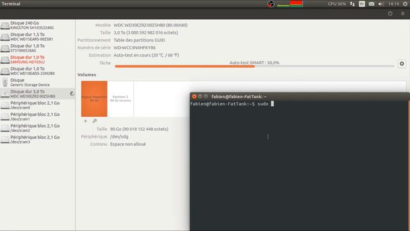The width and height of the screenshot is (410, 231).
Task: Click the Table des partitions GUID text
Action: 139,40
